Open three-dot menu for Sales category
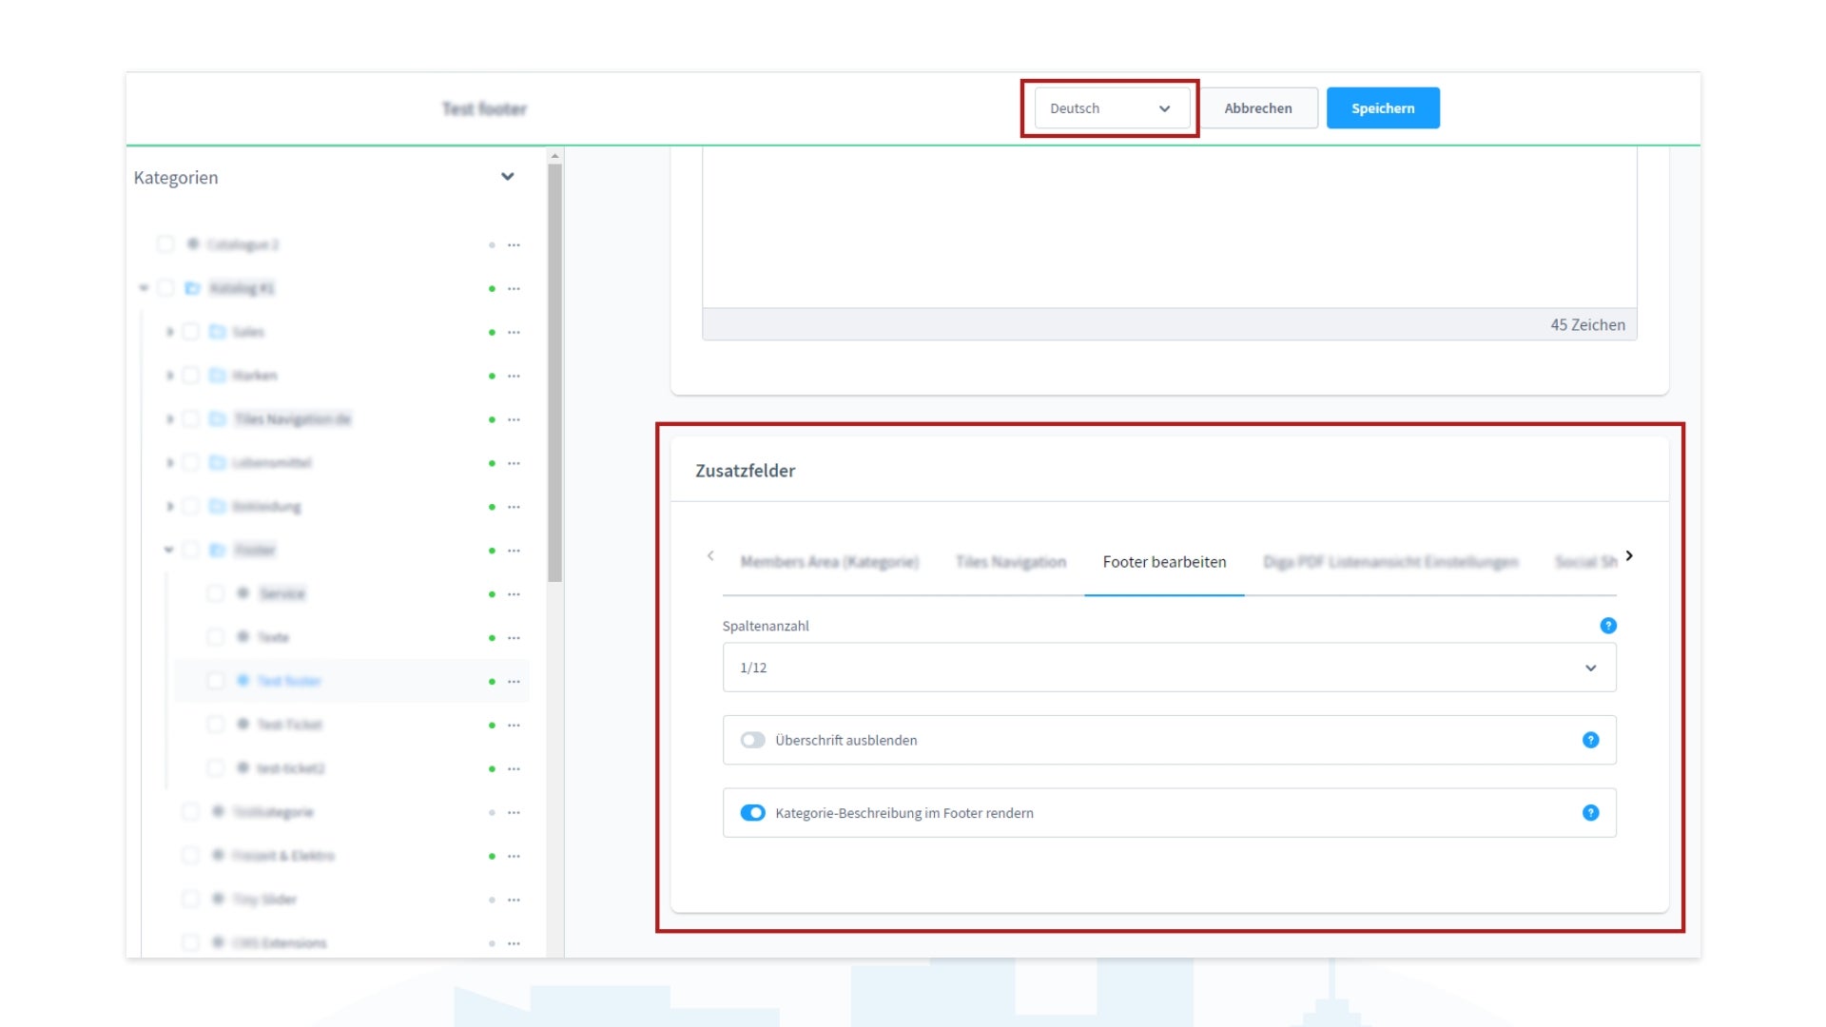 pos(514,333)
